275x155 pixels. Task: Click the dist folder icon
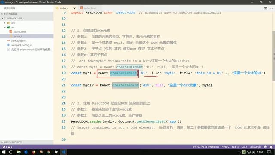coord(9,23)
